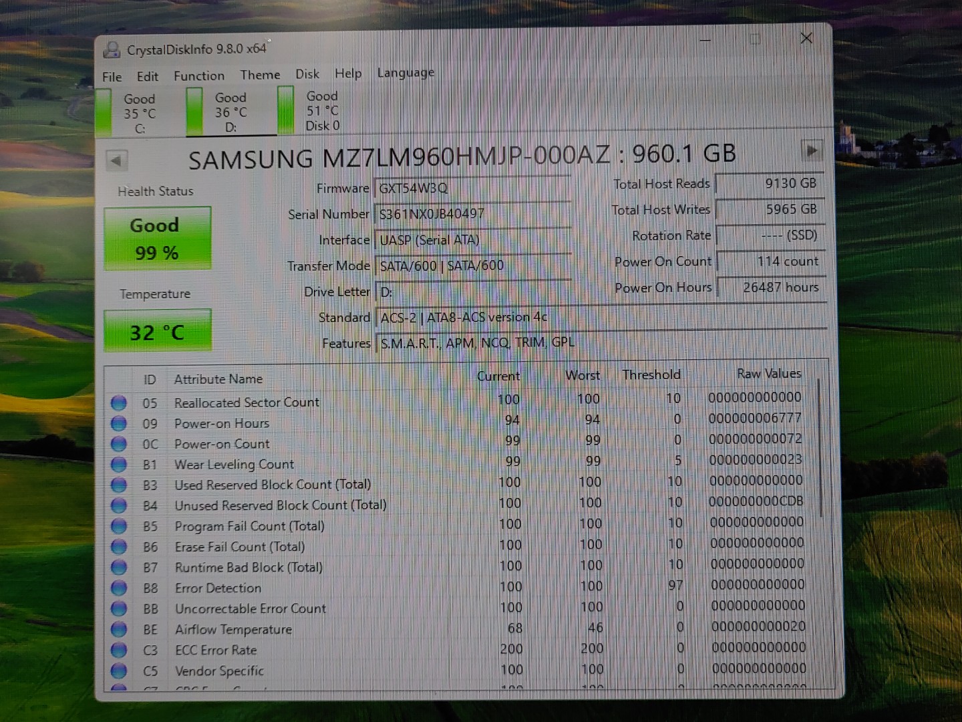Go to previous disk with left arrow
Image resolution: width=962 pixels, height=722 pixels.
pos(116,160)
